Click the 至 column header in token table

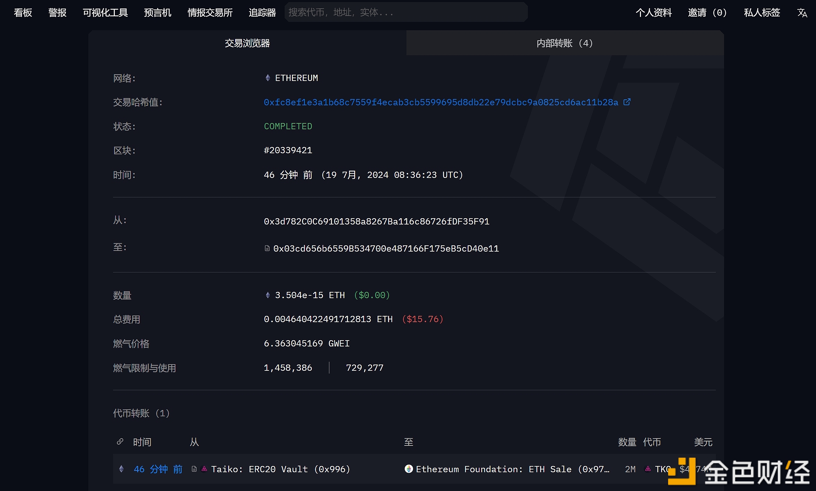409,442
